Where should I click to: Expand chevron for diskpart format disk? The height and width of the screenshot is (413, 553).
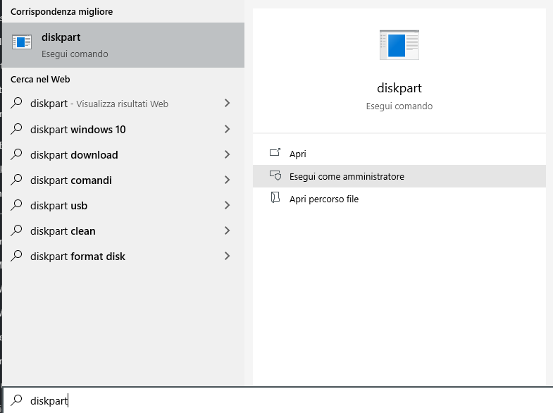(x=227, y=256)
